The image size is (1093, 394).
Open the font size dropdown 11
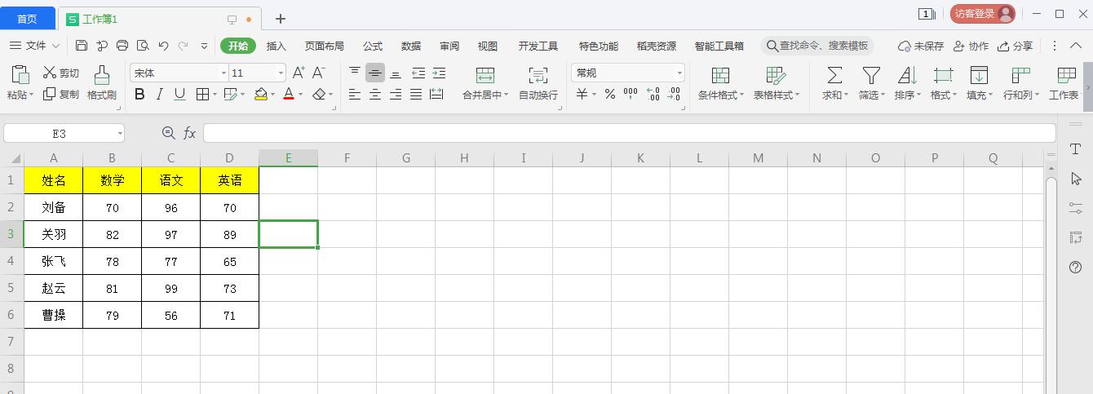click(x=281, y=73)
